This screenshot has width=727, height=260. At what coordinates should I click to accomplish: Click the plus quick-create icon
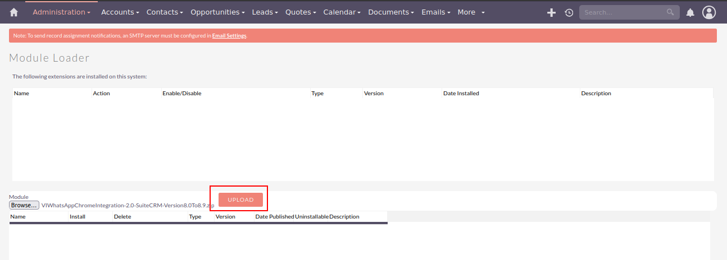[x=551, y=12]
